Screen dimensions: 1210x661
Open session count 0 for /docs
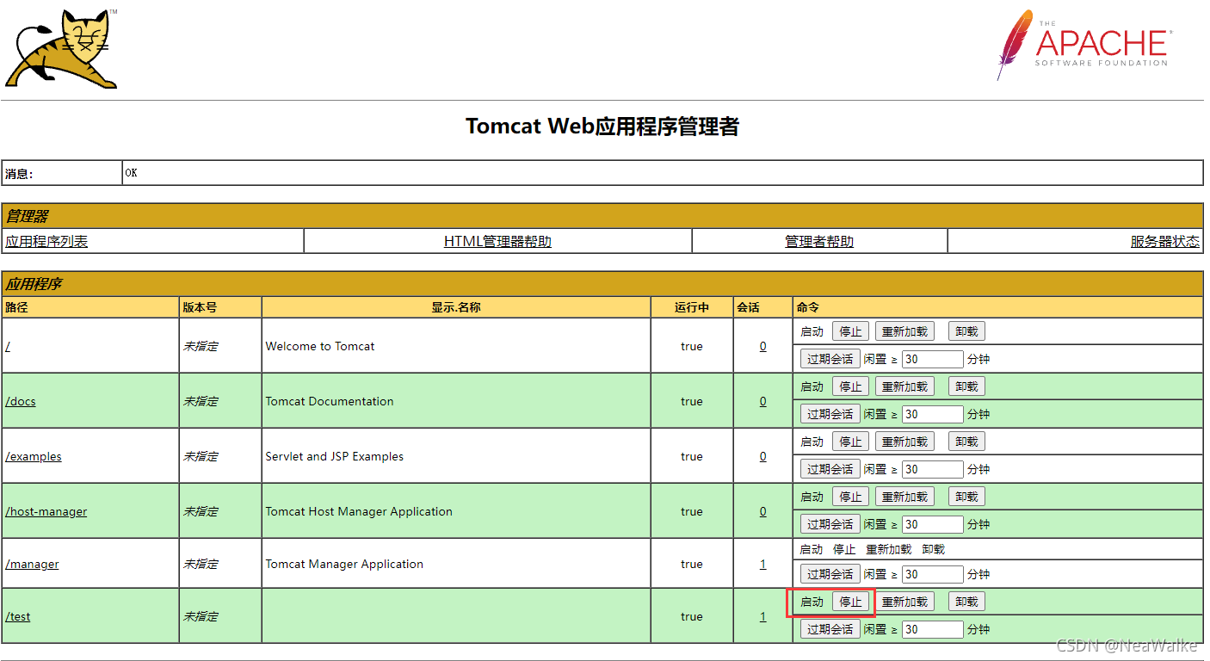(762, 401)
